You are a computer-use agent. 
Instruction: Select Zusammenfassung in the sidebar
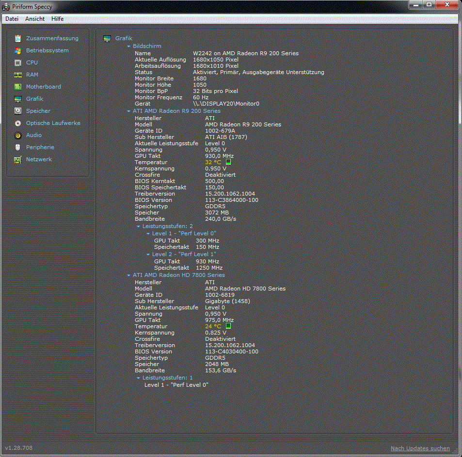(52, 38)
